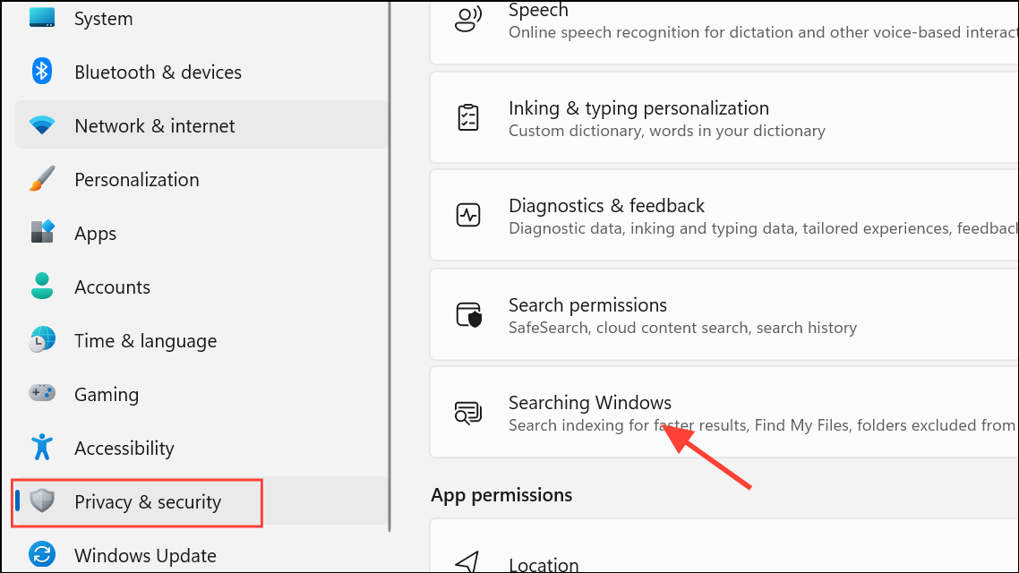Select the Wi-Fi icon beside Network & internet
Viewport: 1019px width, 573px height.
point(42,125)
